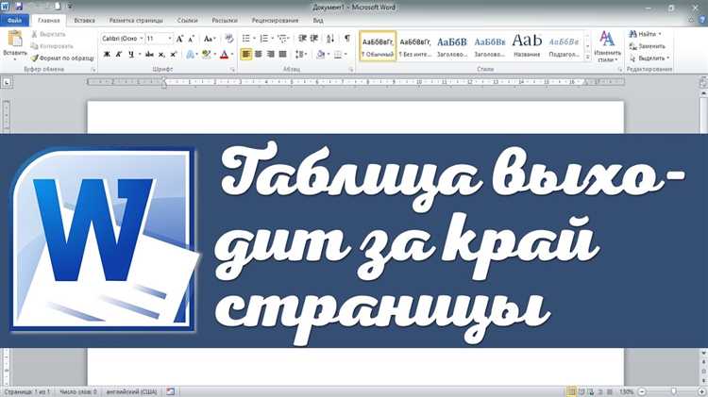
Task: Click the Text Effects glowing A icon
Action: [190, 55]
